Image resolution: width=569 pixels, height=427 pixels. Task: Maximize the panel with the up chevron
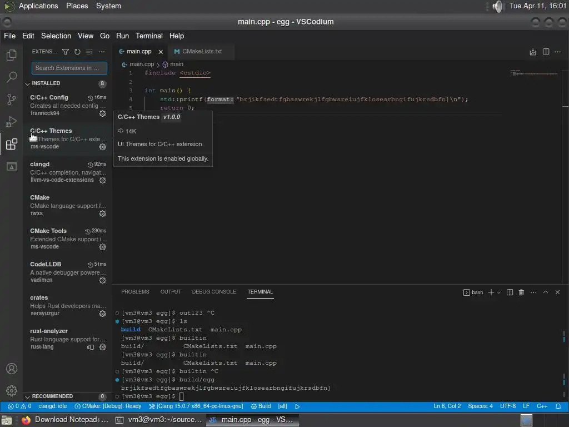tap(546, 292)
